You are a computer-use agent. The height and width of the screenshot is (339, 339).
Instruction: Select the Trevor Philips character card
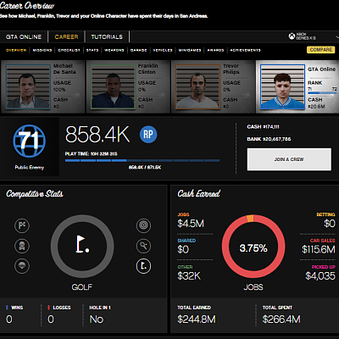(213, 86)
